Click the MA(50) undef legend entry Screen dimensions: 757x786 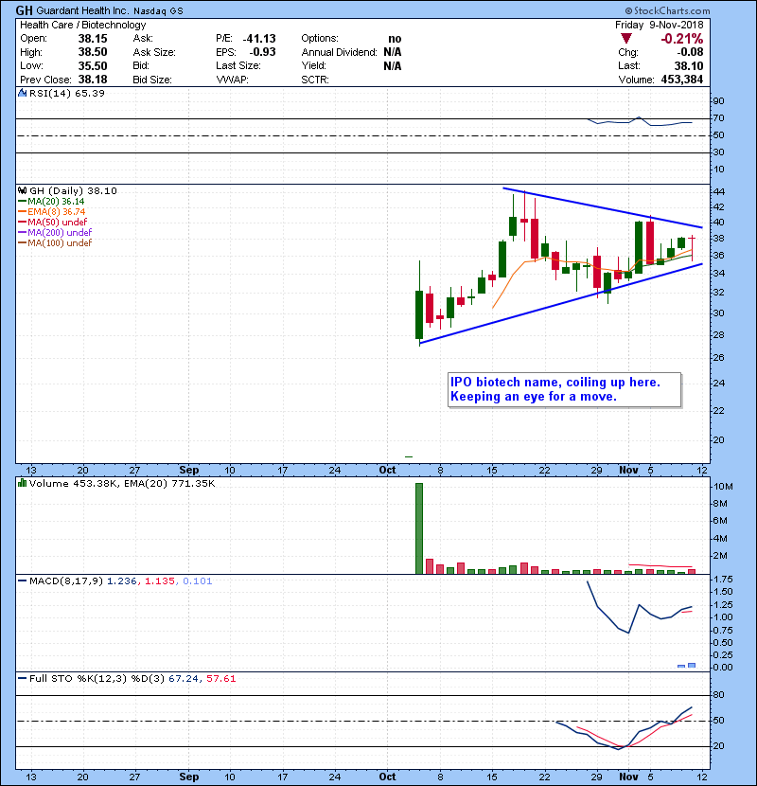(x=53, y=222)
